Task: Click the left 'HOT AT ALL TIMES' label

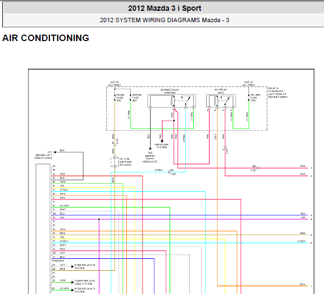Action: coord(114,84)
